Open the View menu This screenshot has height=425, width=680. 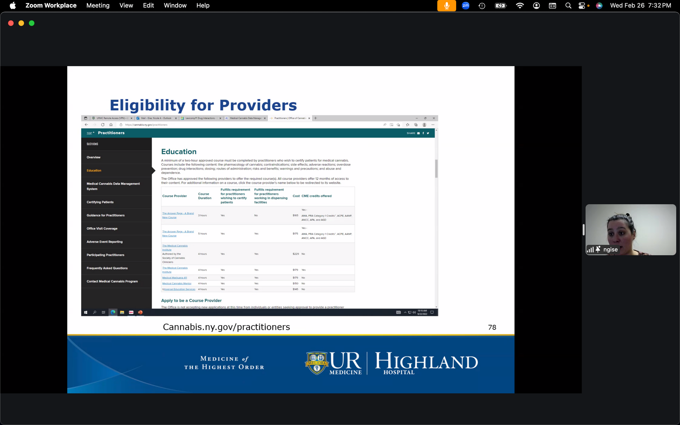tap(126, 6)
